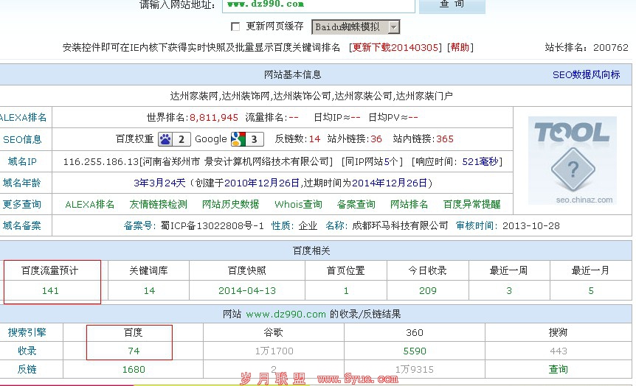Click 搜索引擎 row header
Screen dimensions: 636x386
click(27, 332)
